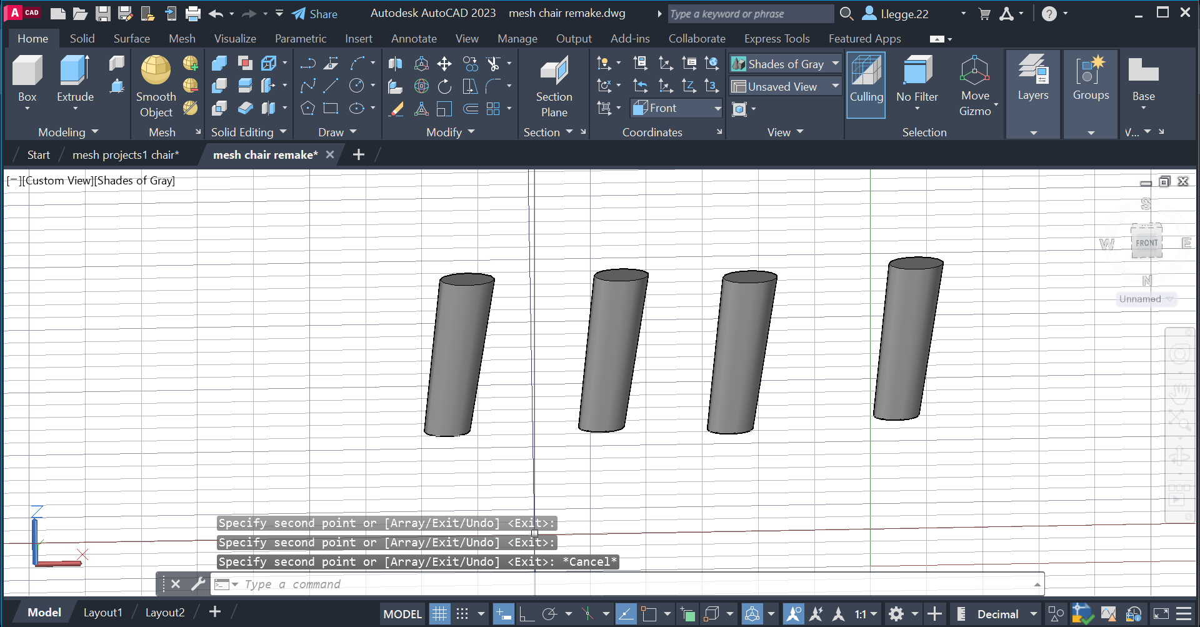This screenshot has height=627, width=1200.
Task: Toggle polar tracking in status bar
Action: 549,614
